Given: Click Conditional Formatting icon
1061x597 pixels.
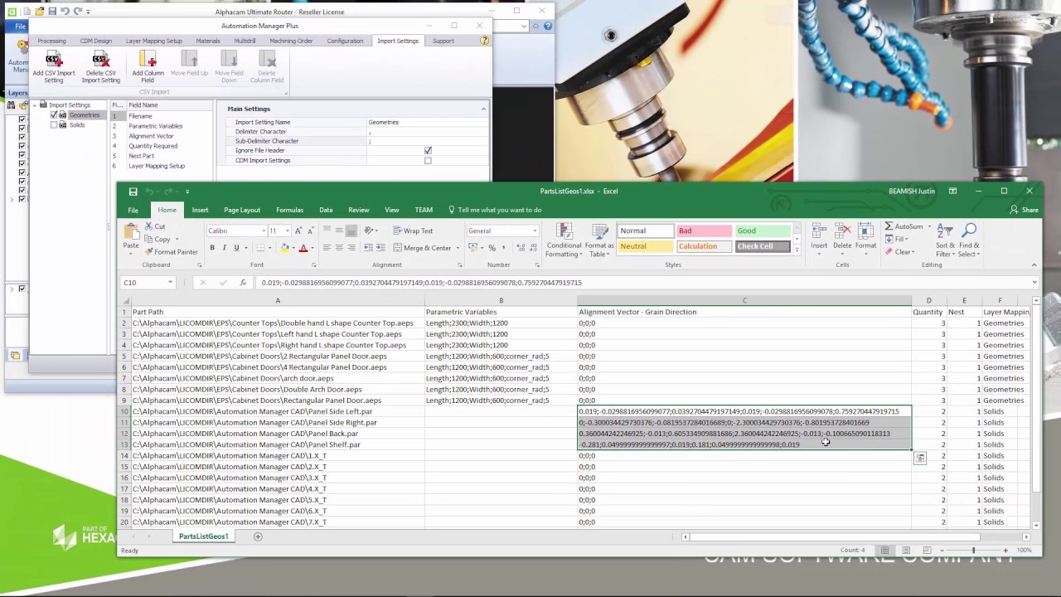Looking at the screenshot, I should (x=564, y=232).
